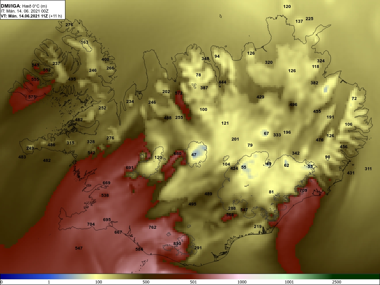Select the 568 value near Mýrdalsjökull

coord(230,215)
